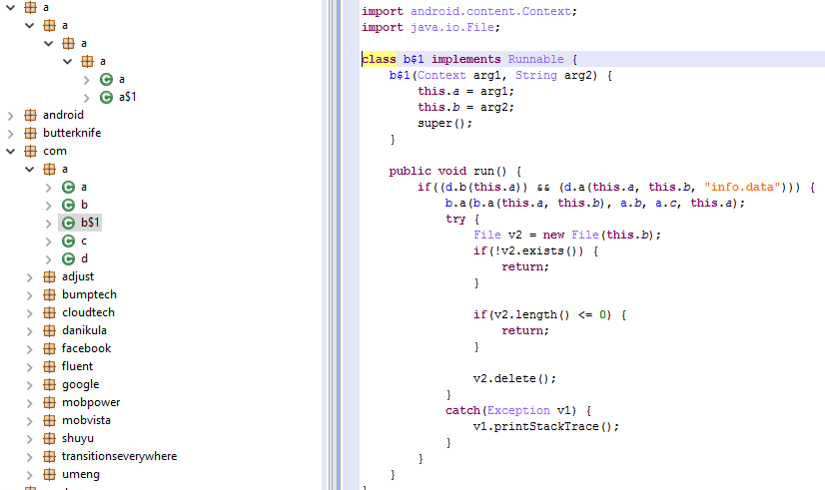Expand the butterknife package node
825x490 pixels.
click(11, 134)
